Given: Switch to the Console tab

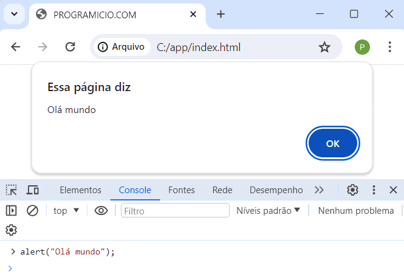Looking at the screenshot, I should click(x=135, y=190).
